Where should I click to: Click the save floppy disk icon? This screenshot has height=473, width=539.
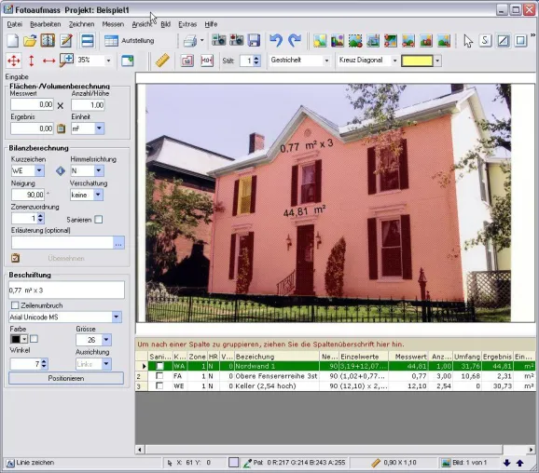[x=254, y=41]
